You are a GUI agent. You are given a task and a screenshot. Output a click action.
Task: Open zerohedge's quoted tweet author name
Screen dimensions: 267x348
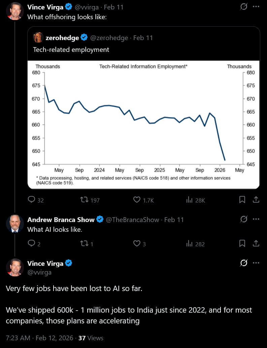pos(62,38)
